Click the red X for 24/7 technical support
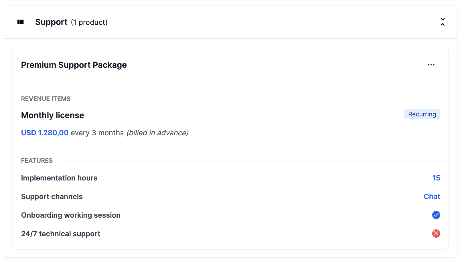Screen dimensions: 462x262 [x=436, y=234]
